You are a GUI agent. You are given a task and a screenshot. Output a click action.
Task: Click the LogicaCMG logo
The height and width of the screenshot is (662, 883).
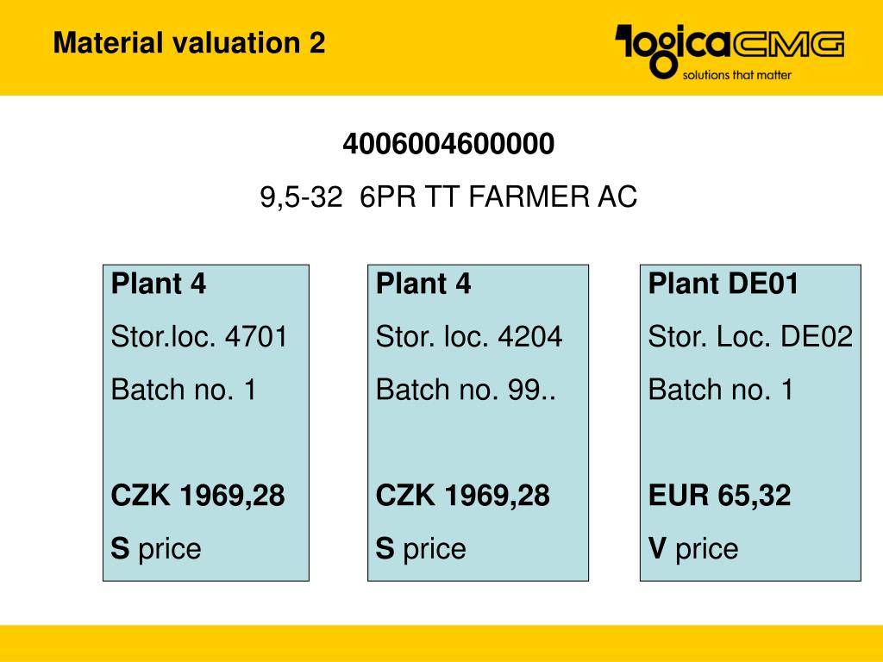tap(730, 51)
